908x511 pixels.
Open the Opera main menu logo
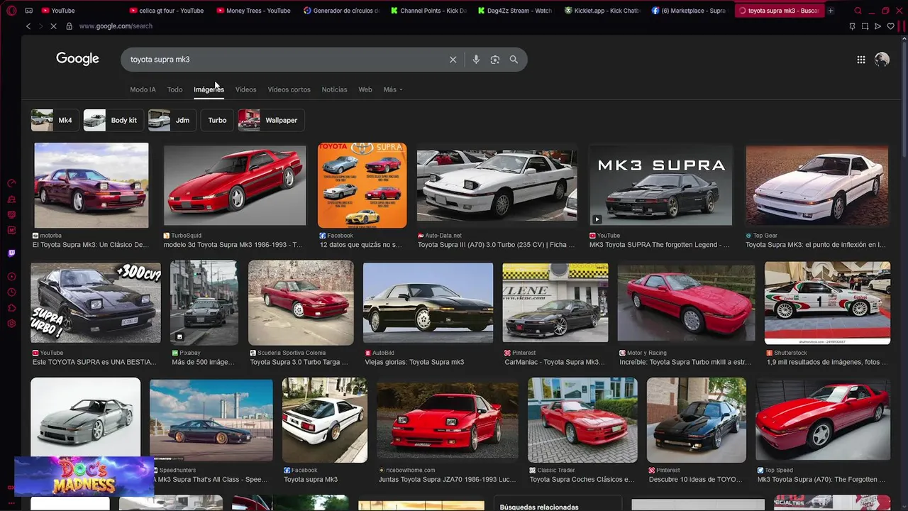click(11, 11)
